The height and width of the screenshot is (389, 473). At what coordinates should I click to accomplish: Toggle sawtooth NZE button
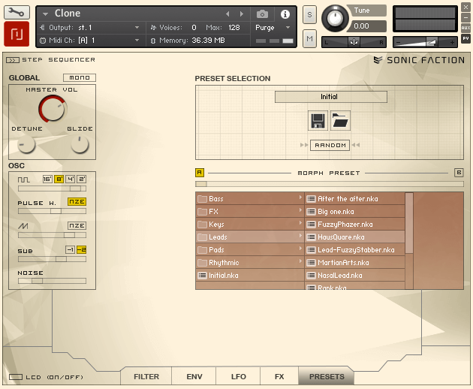77,226
